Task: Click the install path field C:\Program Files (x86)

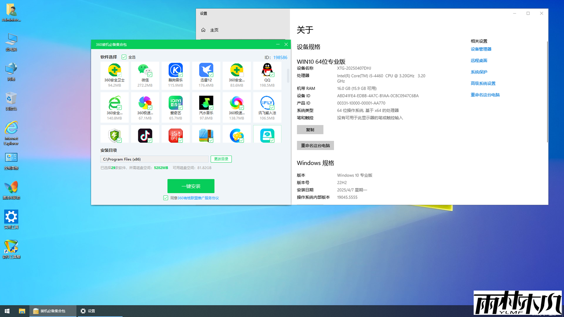Action: (154, 159)
